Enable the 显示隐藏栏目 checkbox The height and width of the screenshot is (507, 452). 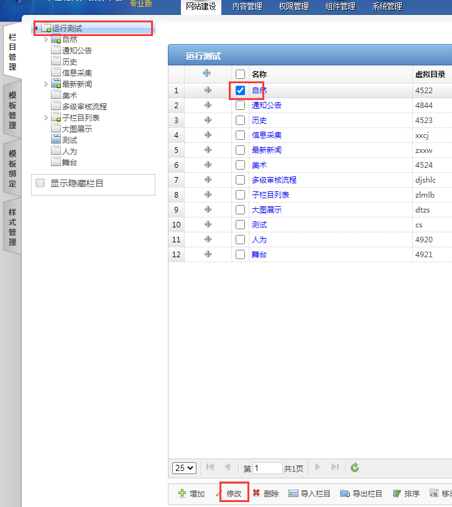click(40, 183)
